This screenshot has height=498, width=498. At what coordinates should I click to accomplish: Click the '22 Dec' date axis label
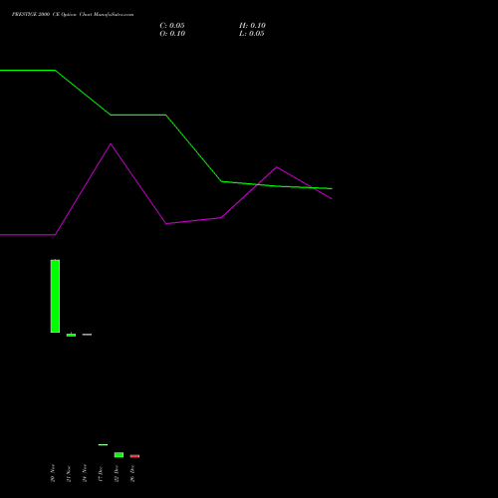pos(117,473)
